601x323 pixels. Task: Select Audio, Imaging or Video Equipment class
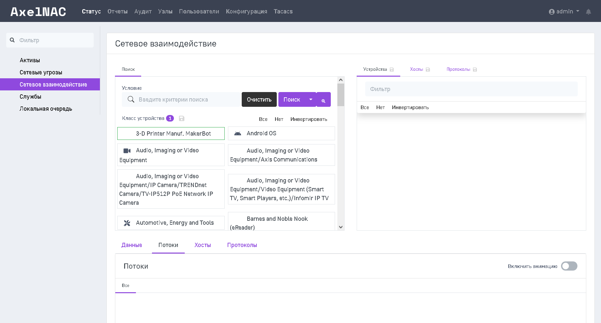[x=171, y=155]
